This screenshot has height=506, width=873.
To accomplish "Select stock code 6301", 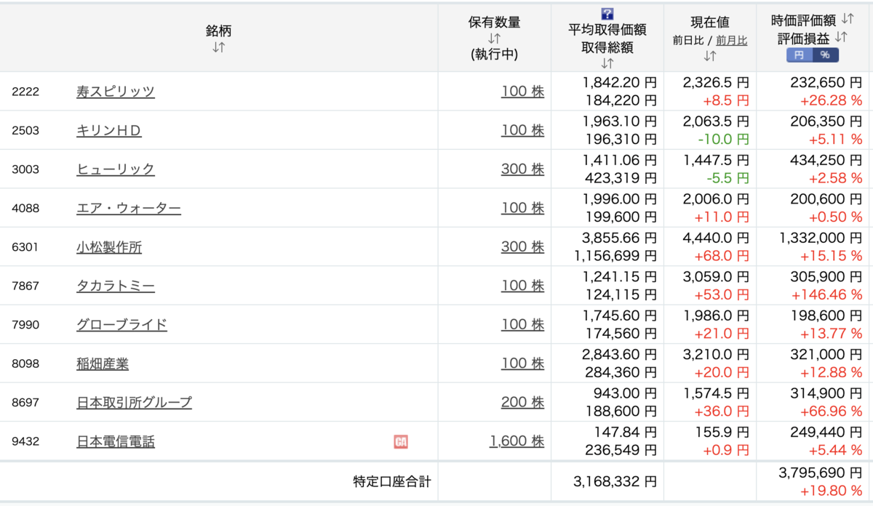I will tap(25, 247).
